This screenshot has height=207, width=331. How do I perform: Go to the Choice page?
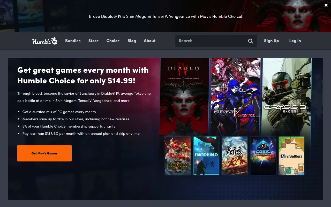pos(113,41)
